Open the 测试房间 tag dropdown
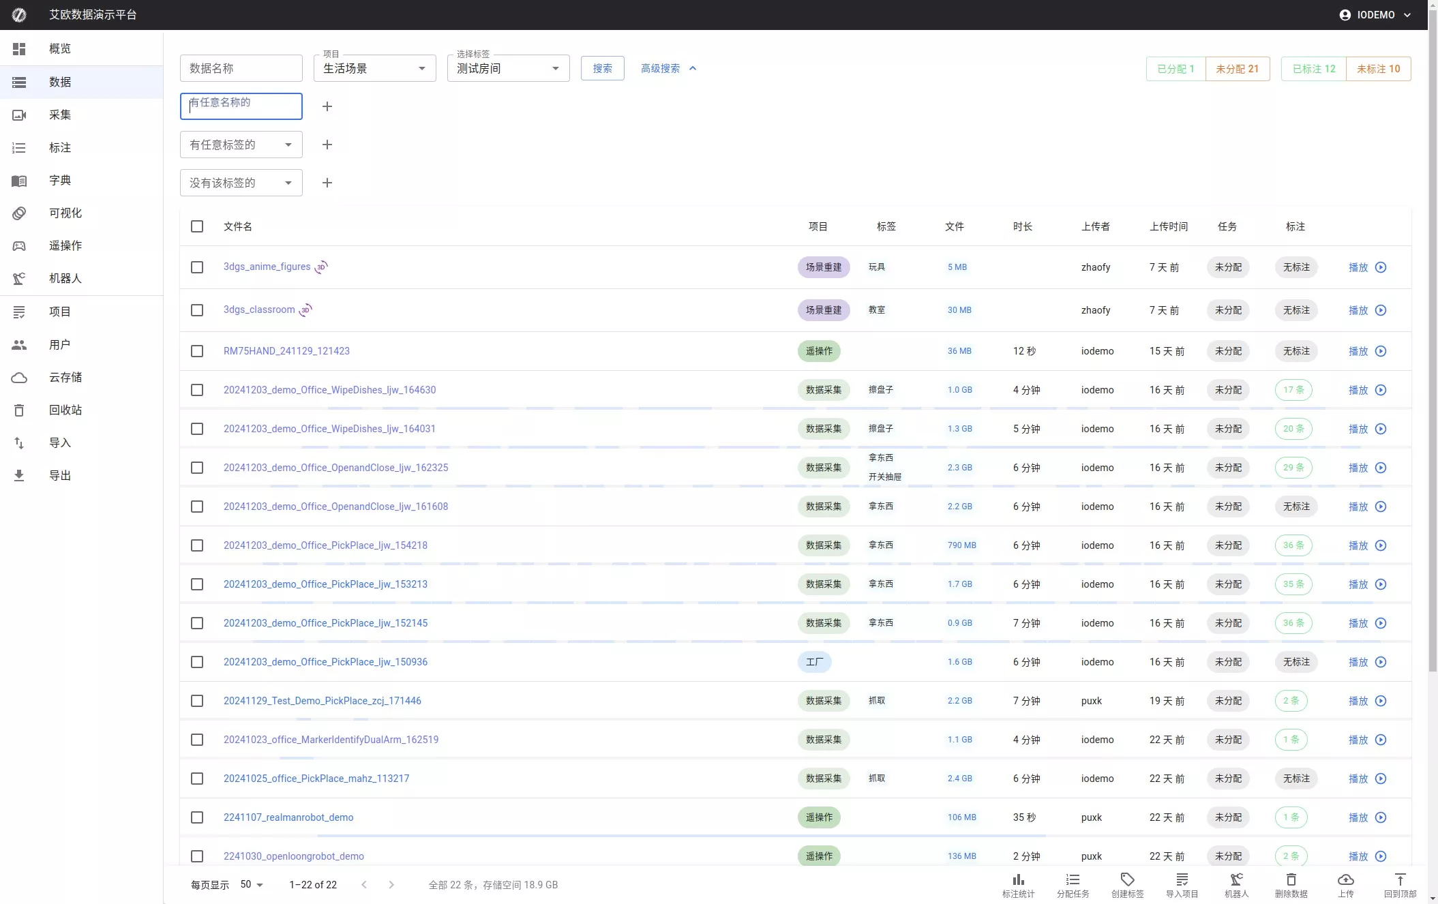Screen dimensions: 1438x904 coord(507,67)
